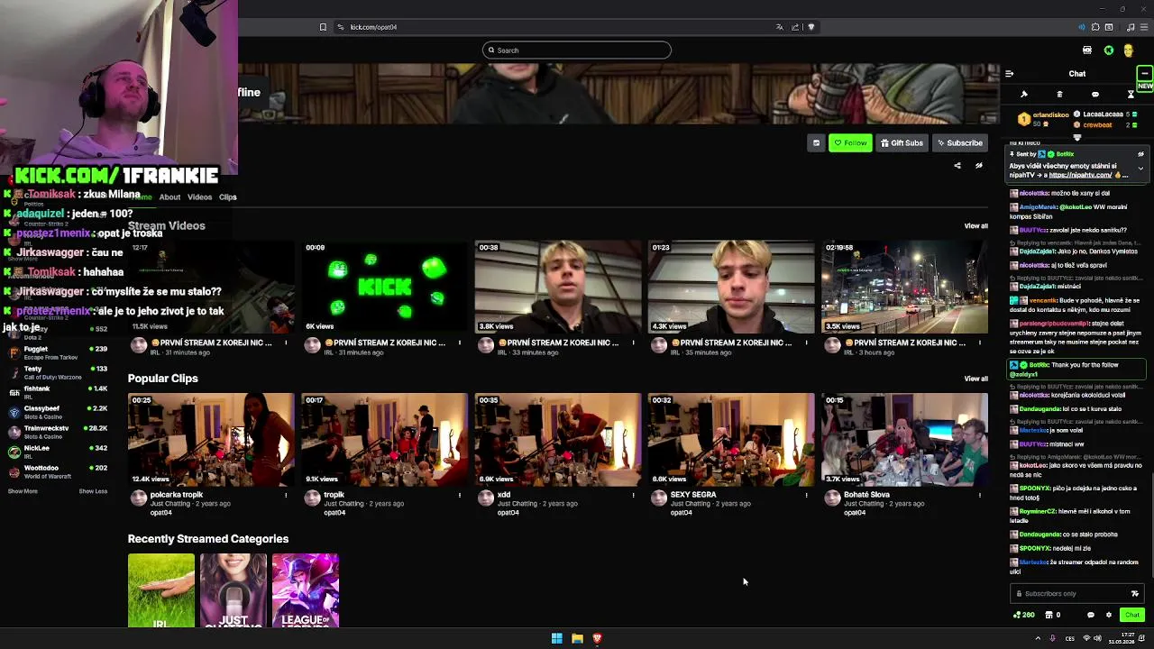Click Show Less in the sidebar
This screenshot has height=649, width=1154.
point(93,491)
